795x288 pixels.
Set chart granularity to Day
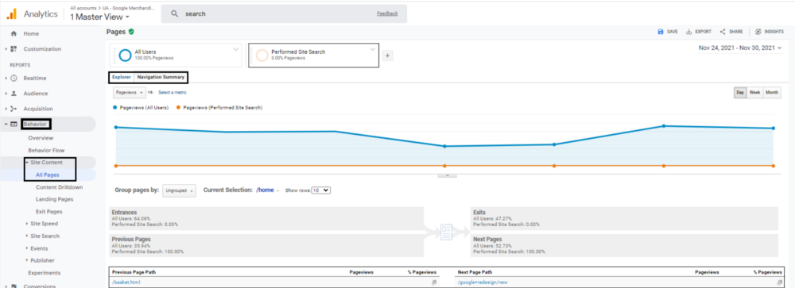click(740, 93)
